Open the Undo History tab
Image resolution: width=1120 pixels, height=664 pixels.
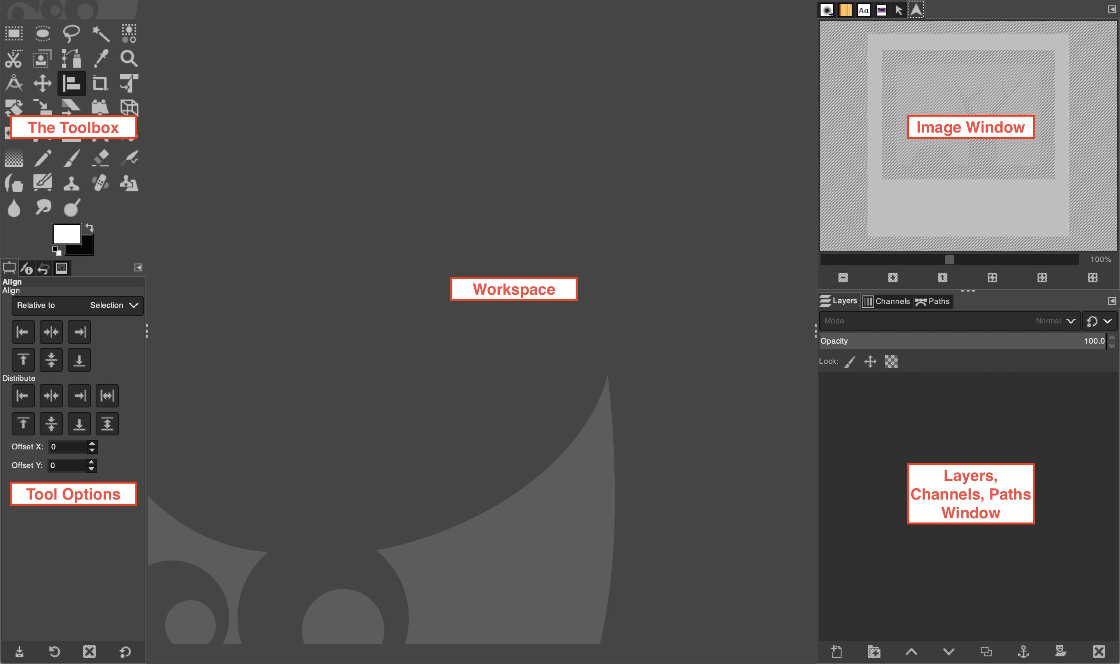[x=44, y=268]
